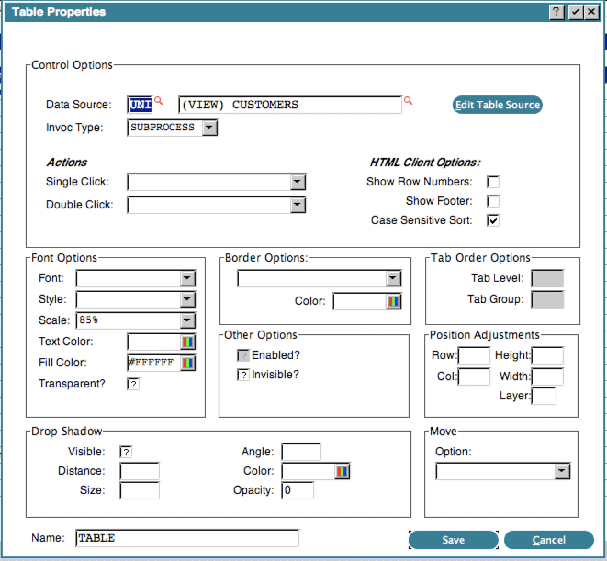Expand the Font Scale dropdown
The height and width of the screenshot is (561, 607).
pyautogui.click(x=187, y=320)
